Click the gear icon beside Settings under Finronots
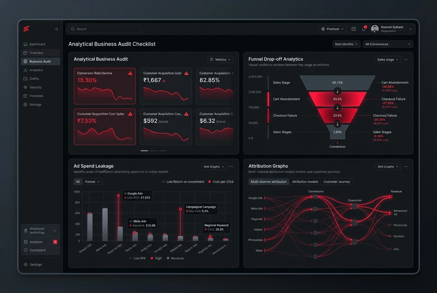This screenshot has width=437, height=293. pyautogui.click(x=25, y=105)
